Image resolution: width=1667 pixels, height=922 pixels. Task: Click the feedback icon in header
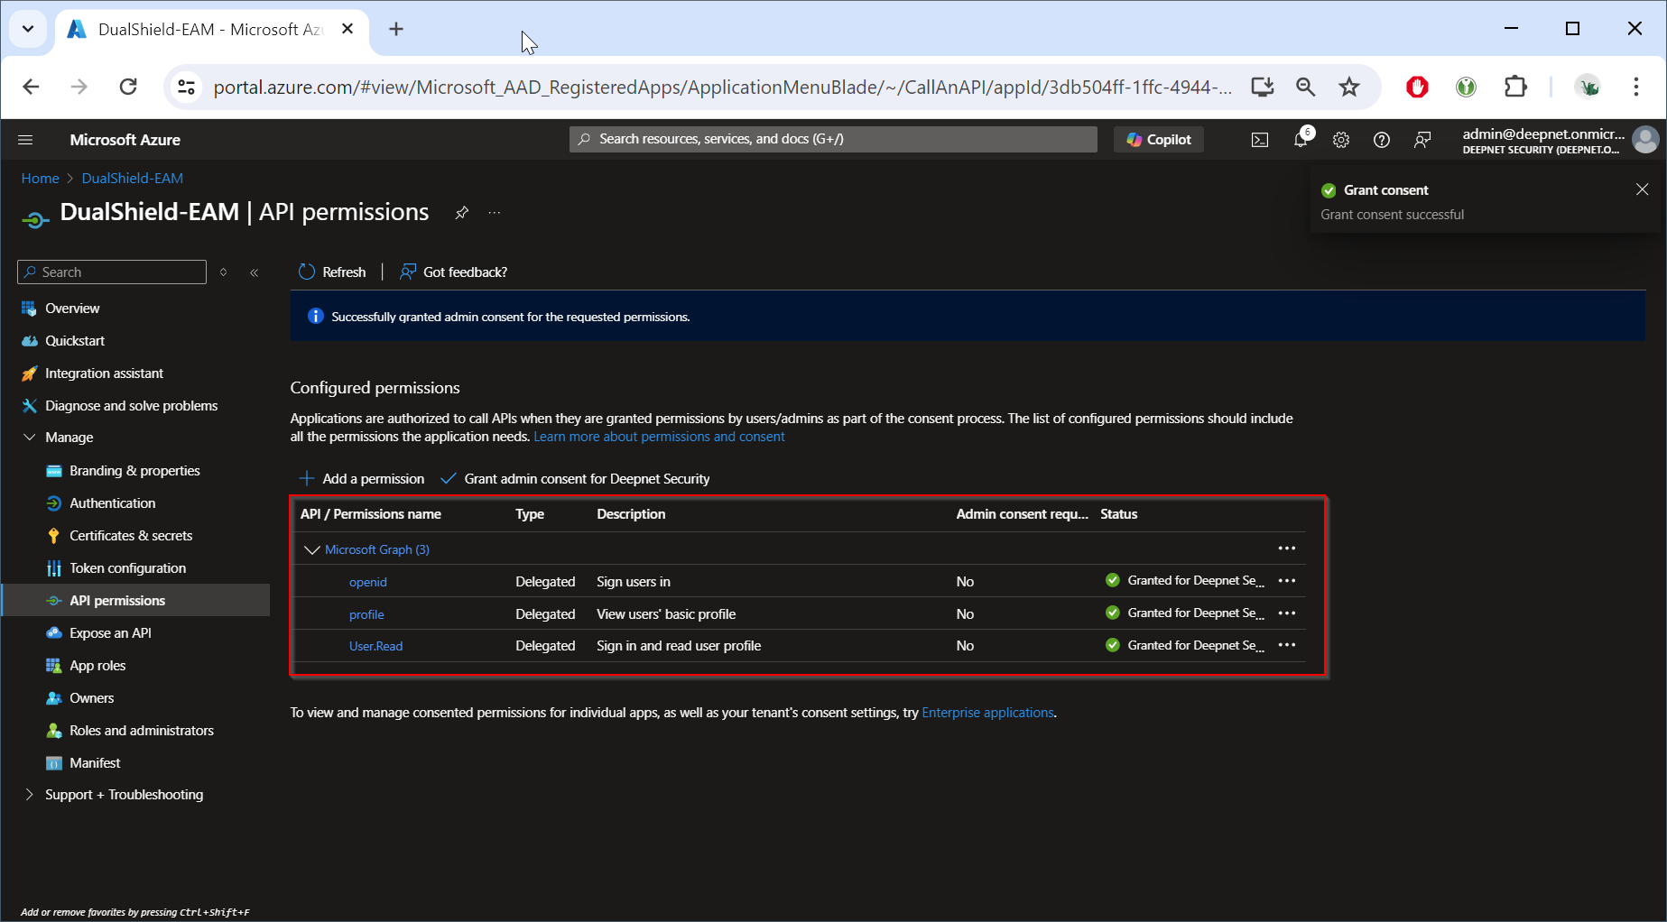(x=1422, y=140)
